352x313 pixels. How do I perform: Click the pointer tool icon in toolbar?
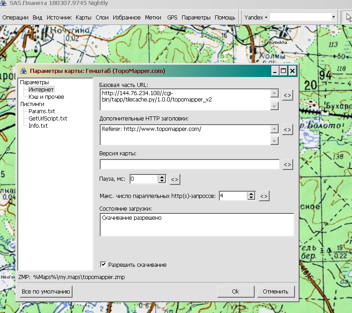[348, 17]
